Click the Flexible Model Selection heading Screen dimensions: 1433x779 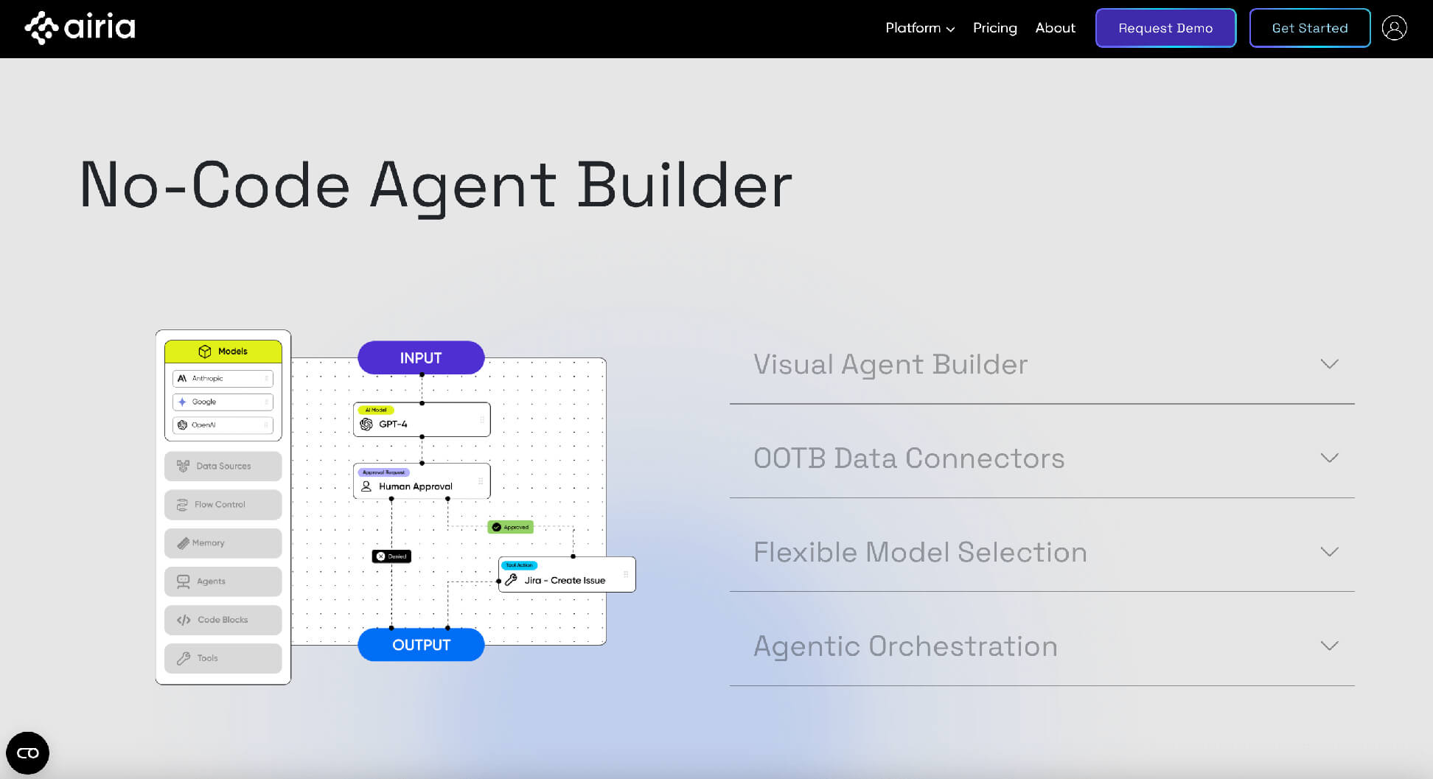click(x=920, y=552)
